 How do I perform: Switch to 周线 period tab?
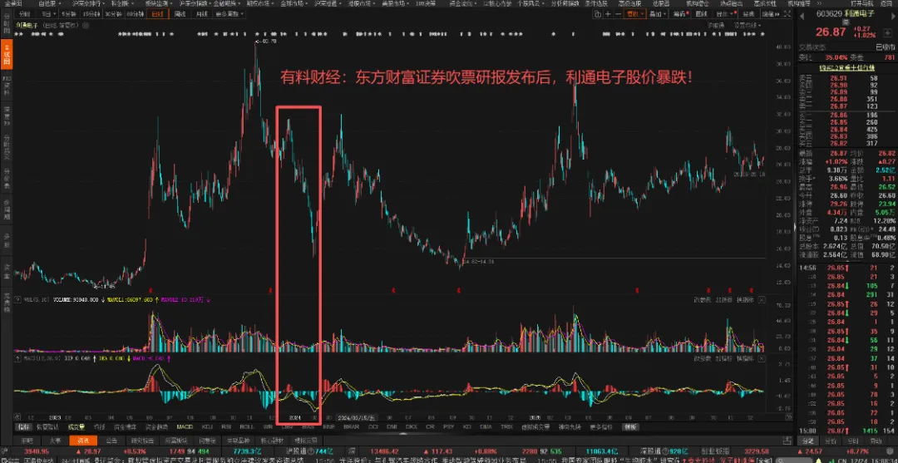(x=180, y=14)
